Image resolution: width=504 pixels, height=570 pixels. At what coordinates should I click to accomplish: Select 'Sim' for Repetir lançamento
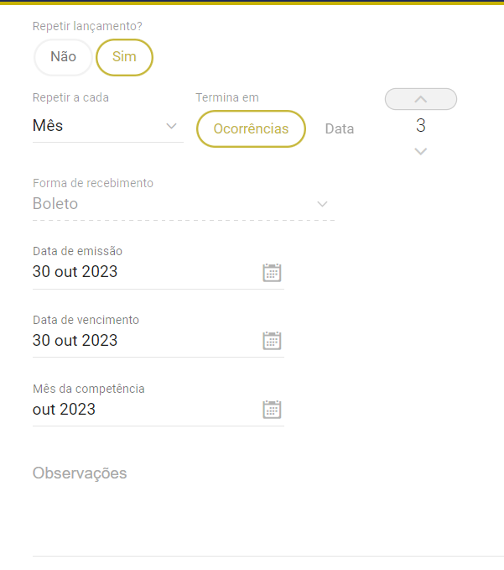click(x=124, y=57)
